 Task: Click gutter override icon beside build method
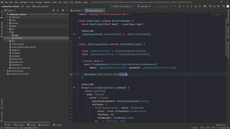click(x=74, y=88)
